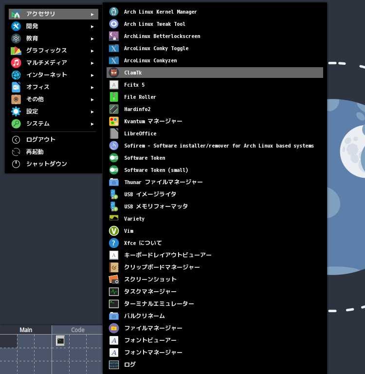The width and height of the screenshot is (365, 374).
Task: Expand the 設定 submenu arrow
Action: coord(92,112)
